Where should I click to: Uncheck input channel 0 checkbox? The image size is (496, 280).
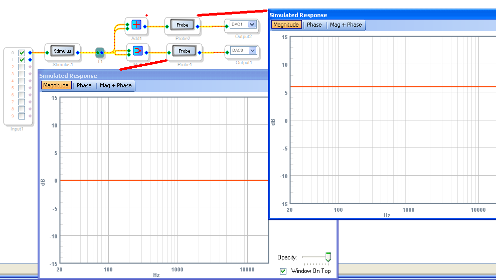(22, 53)
